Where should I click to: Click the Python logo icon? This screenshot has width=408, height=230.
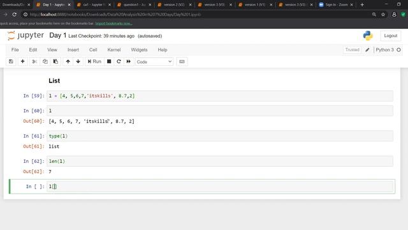(368, 36)
